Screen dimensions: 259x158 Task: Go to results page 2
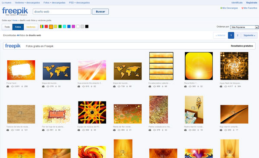(237, 35)
